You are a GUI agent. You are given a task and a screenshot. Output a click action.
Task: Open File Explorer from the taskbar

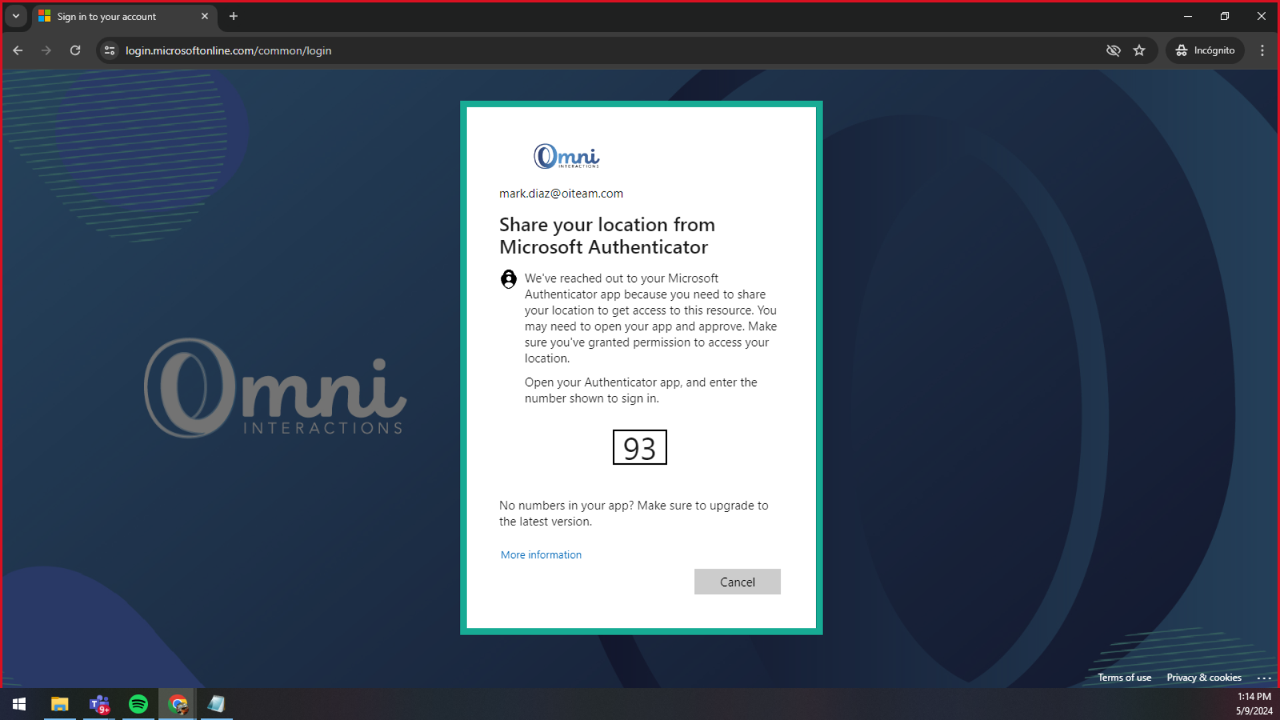pyautogui.click(x=60, y=704)
